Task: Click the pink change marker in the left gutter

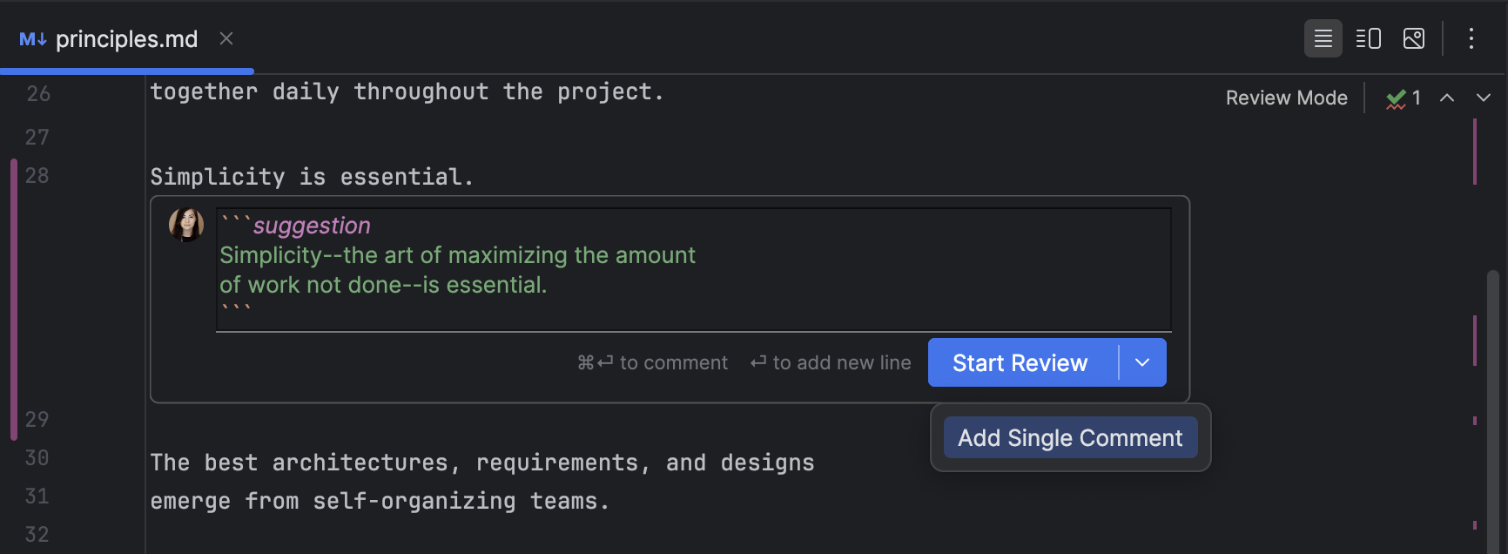Action: pos(13,296)
